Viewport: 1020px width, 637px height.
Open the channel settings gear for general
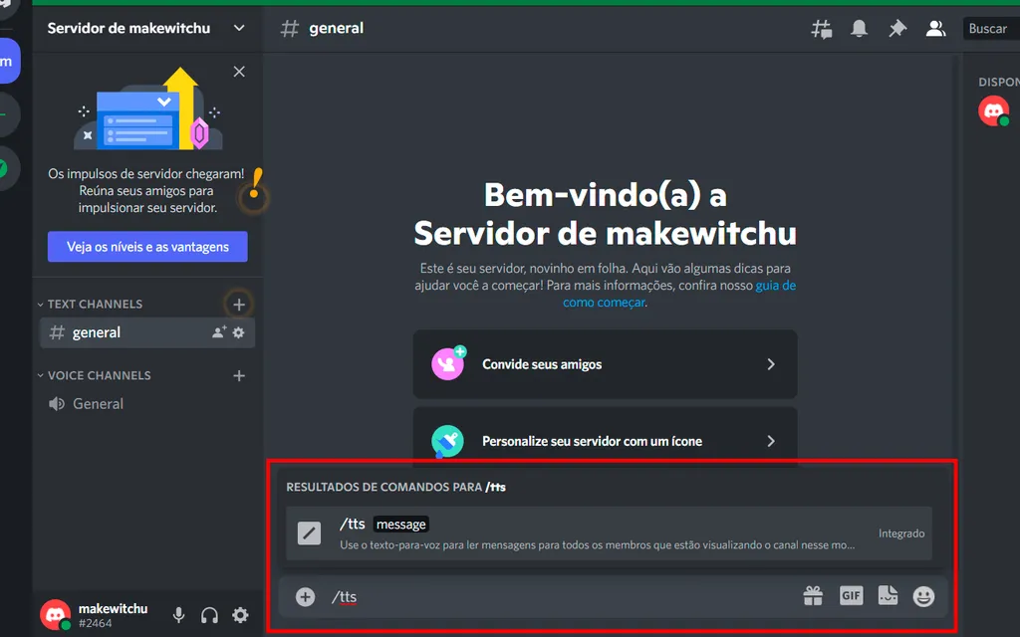(x=238, y=332)
